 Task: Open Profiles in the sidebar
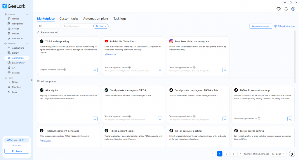click(15, 19)
